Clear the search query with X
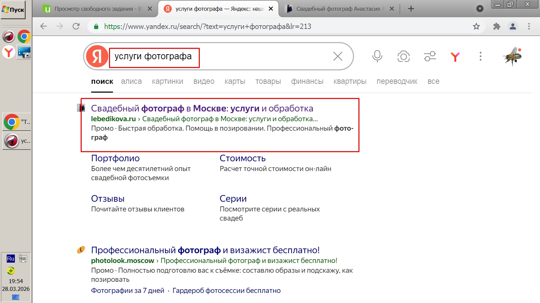Image resolution: width=540 pixels, height=303 pixels. pyautogui.click(x=337, y=56)
